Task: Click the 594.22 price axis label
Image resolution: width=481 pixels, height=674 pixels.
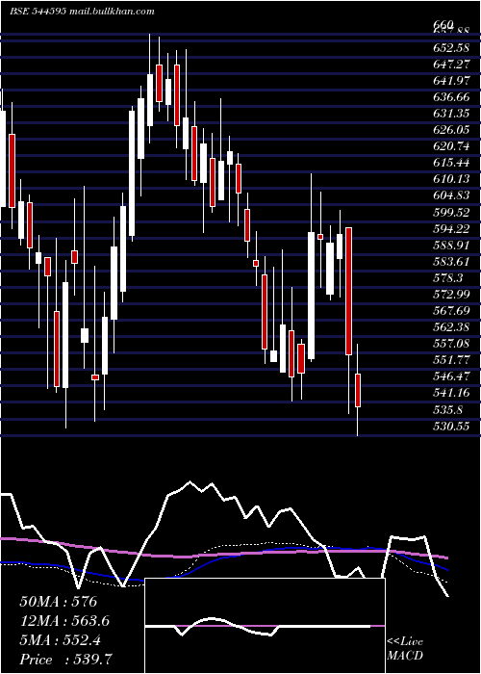Action: 451,229
